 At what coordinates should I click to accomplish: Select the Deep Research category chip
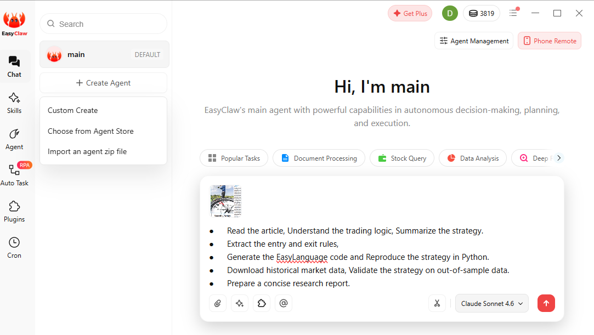click(x=533, y=158)
